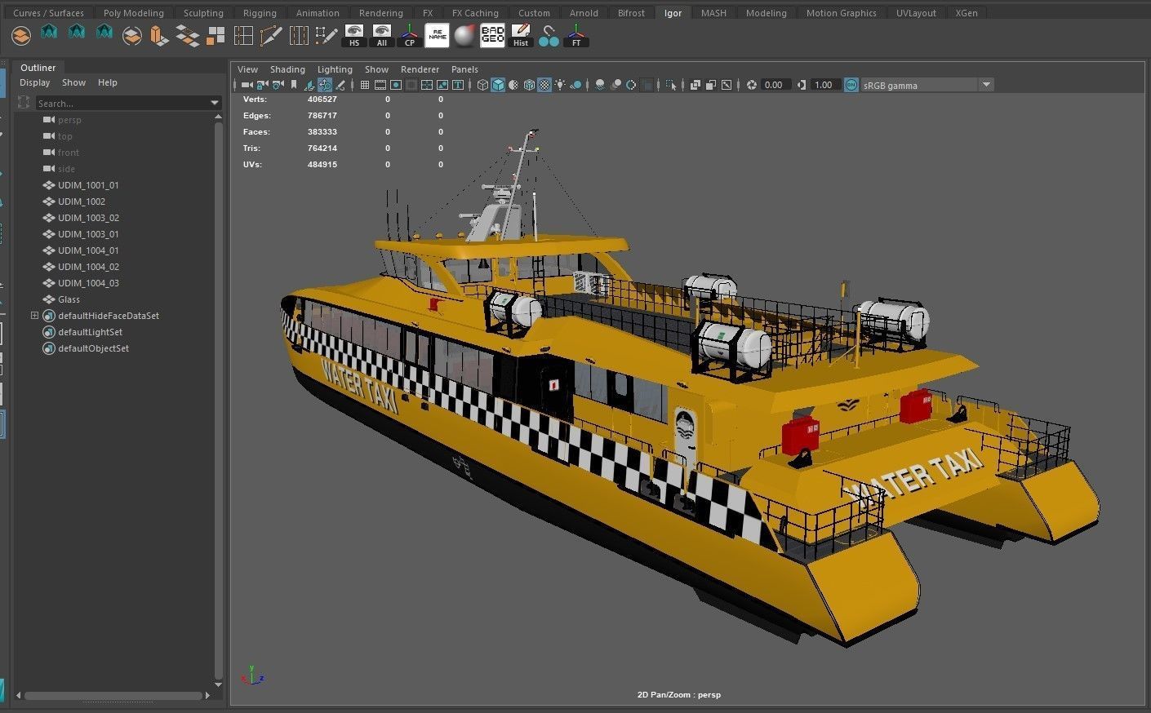Open the Outliner search options dropdown arrow

pos(215,103)
